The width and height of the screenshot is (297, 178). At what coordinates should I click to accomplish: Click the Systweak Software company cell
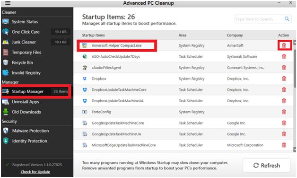click(x=242, y=56)
